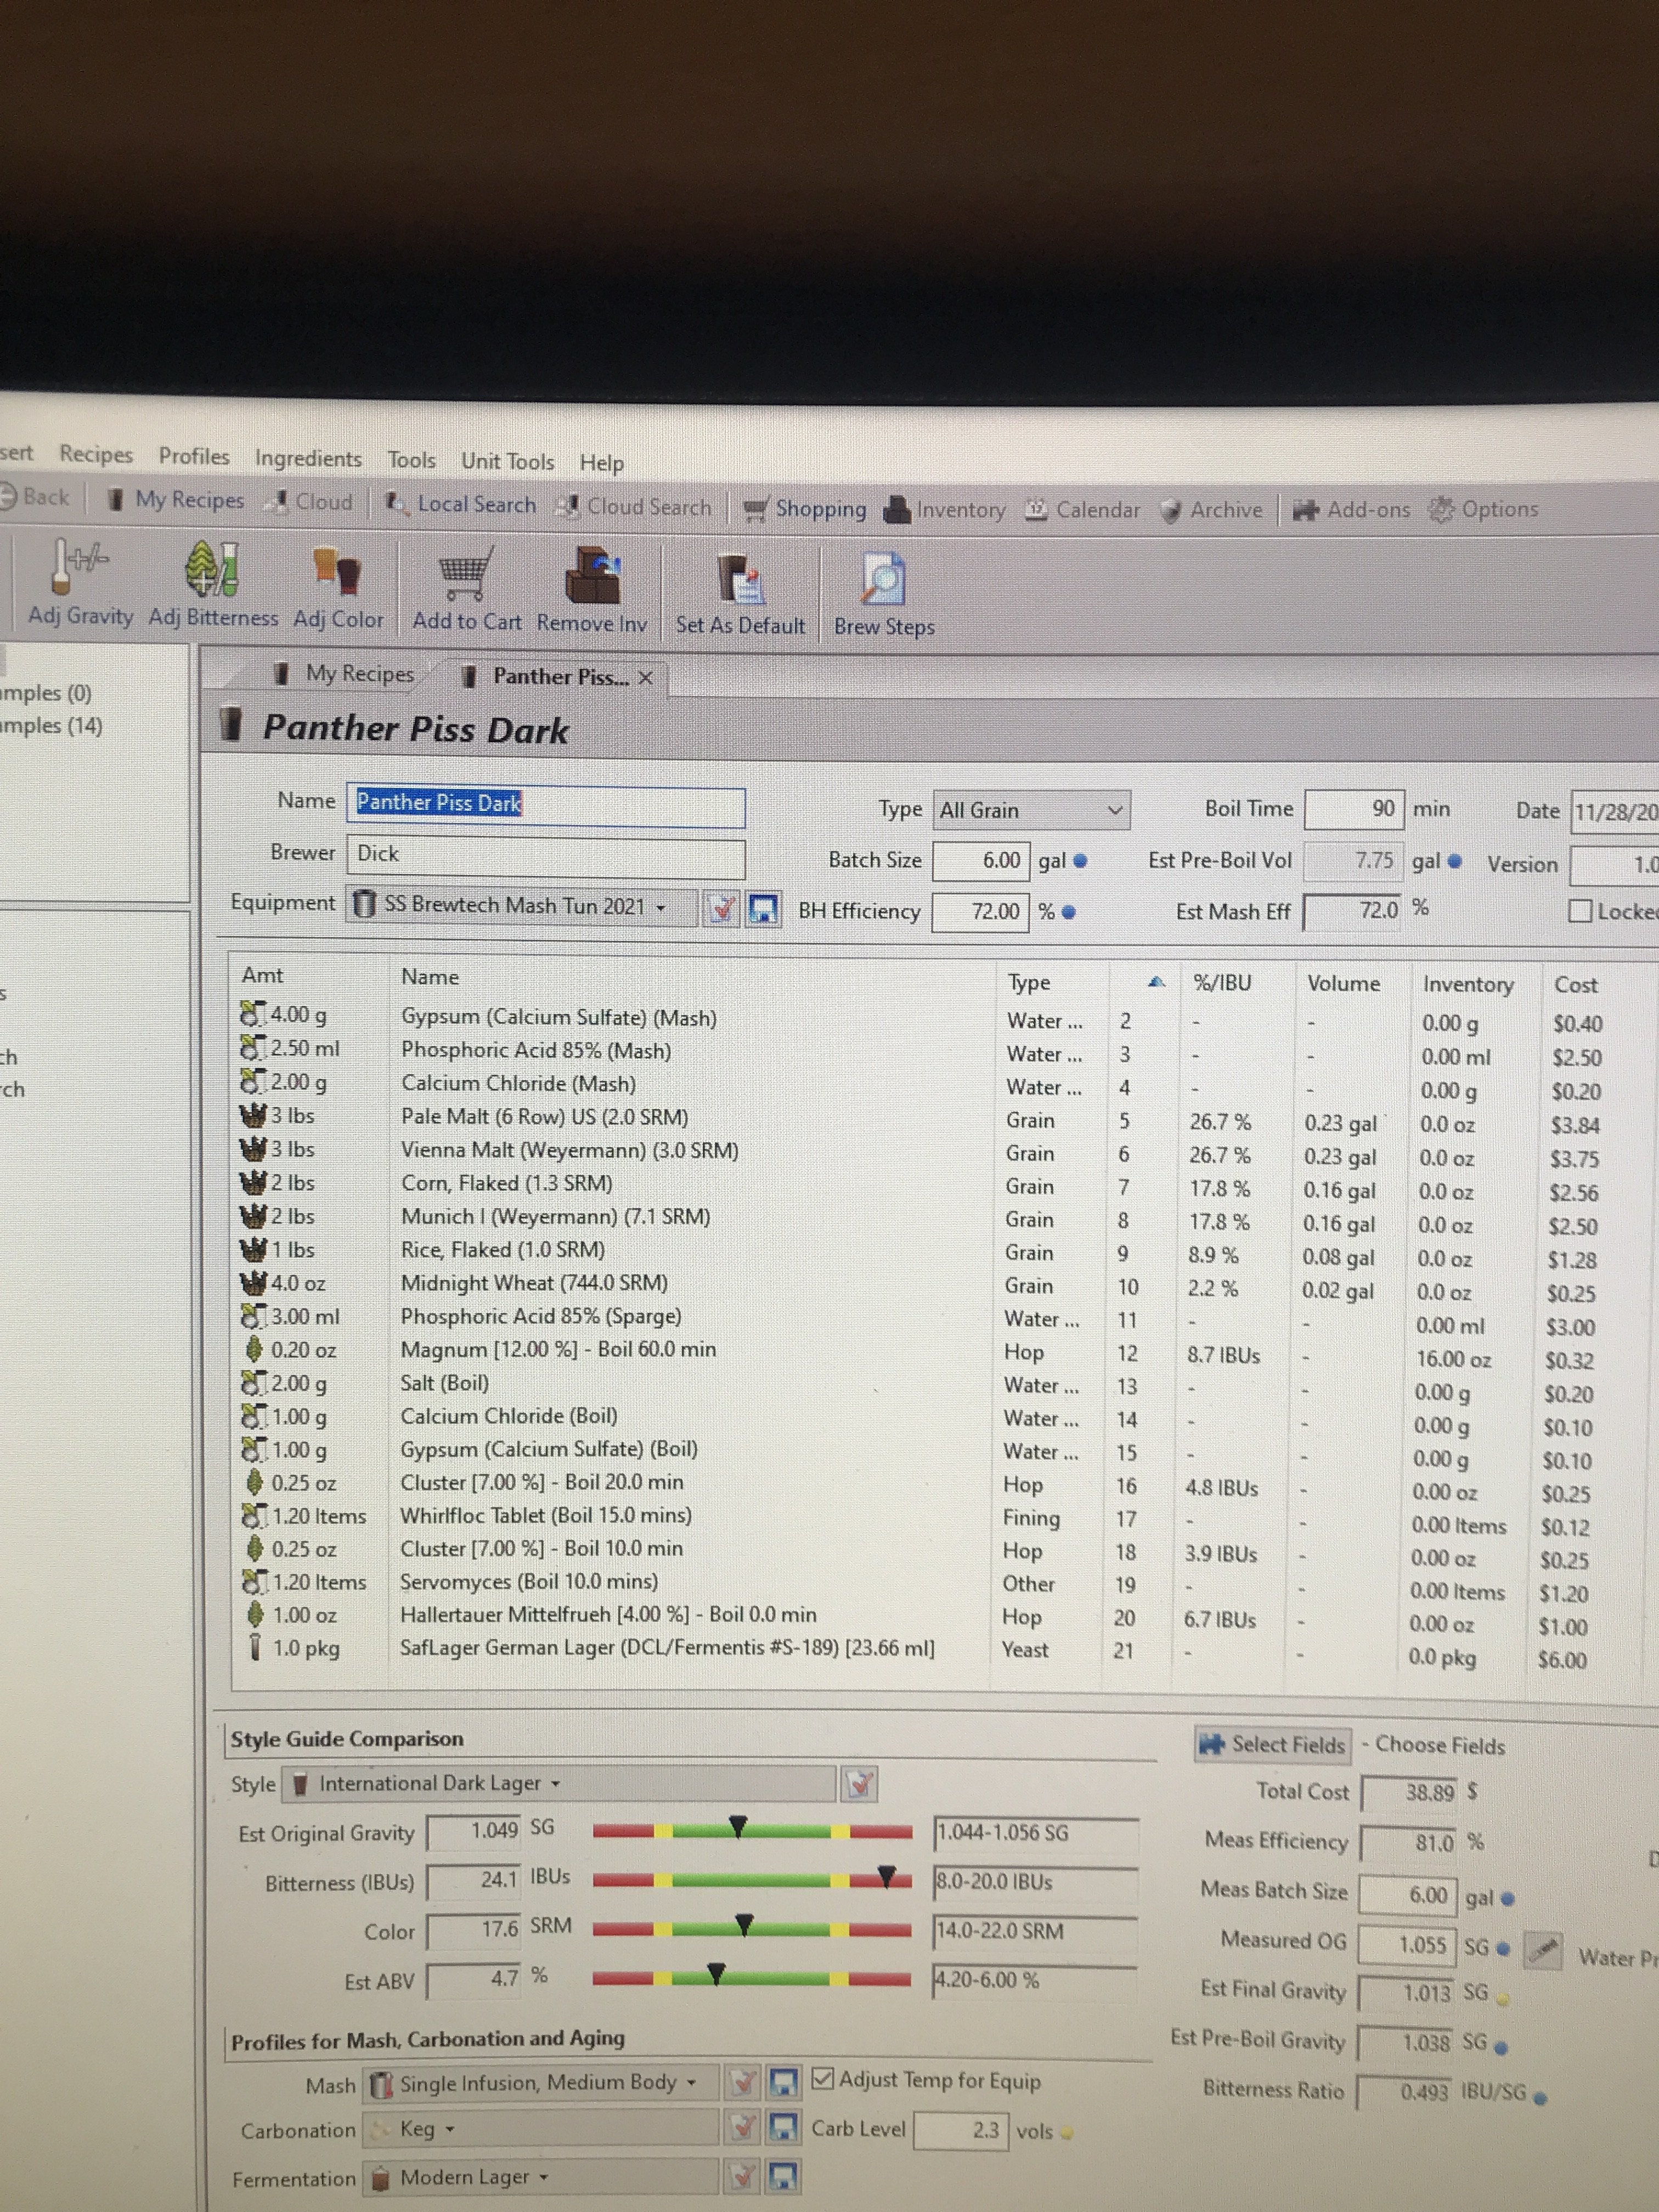Click the BH Efficiency input field
The width and height of the screenshot is (1659, 2212).
[x=980, y=911]
